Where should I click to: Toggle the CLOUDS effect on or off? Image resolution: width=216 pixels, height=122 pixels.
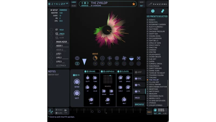tap(119, 72)
